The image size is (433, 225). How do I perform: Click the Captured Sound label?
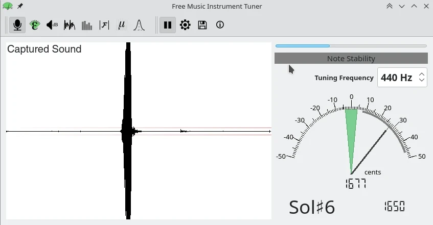[44, 49]
